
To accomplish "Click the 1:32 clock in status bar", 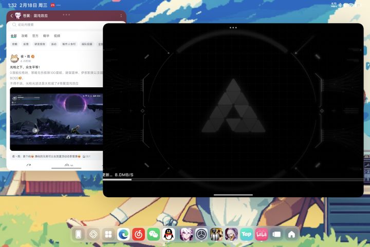I will coord(12,5).
